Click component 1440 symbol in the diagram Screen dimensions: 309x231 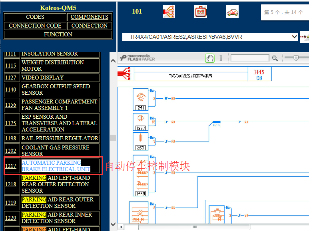(x=141, y=175)
